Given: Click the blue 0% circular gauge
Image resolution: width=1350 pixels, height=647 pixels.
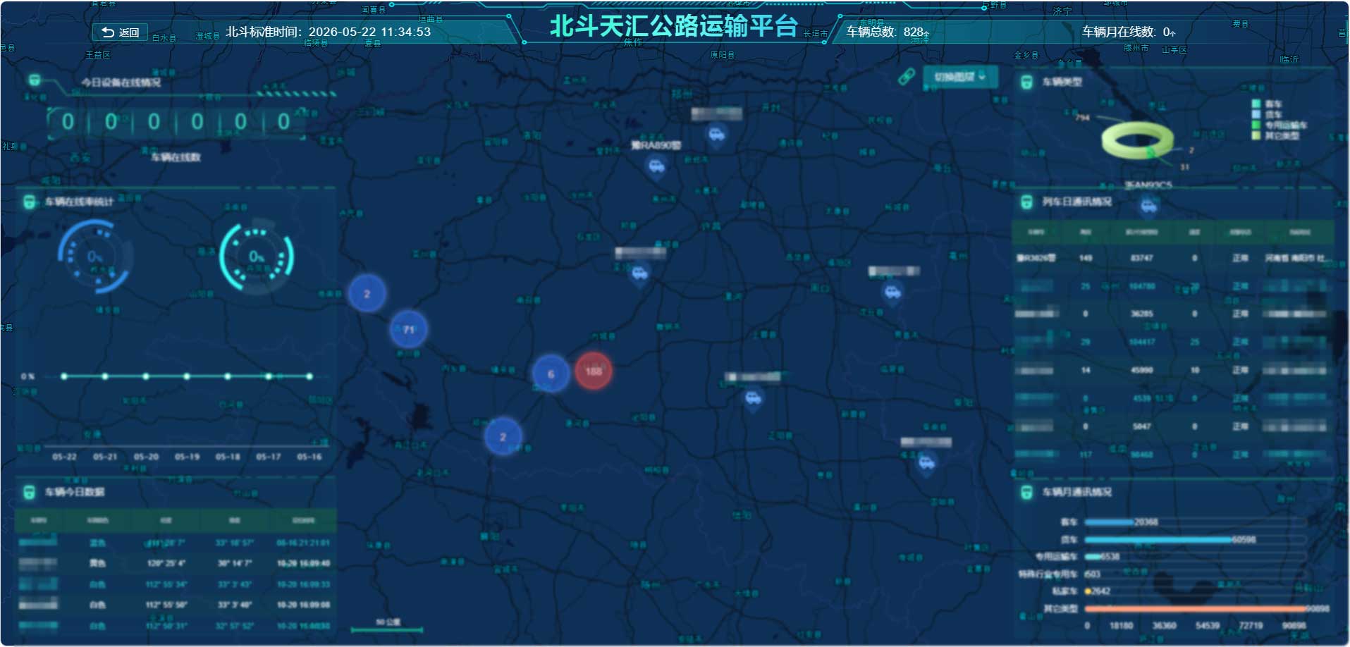Looking at the screenshot, I should [95, 257].
